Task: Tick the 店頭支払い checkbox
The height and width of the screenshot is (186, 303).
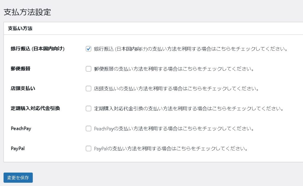Action: (x=88, y=88)
